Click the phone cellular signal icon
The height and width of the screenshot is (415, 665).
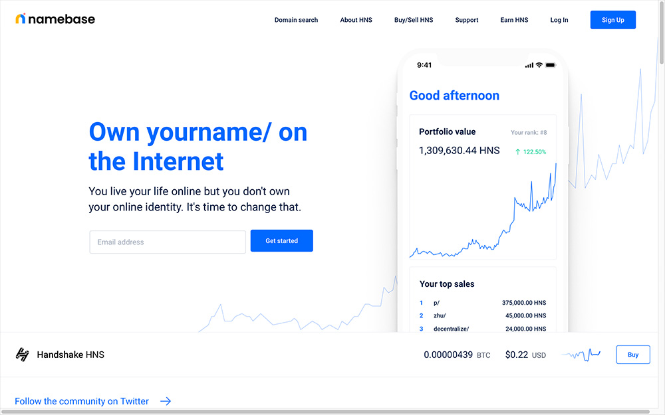click(x=529, y=65)
